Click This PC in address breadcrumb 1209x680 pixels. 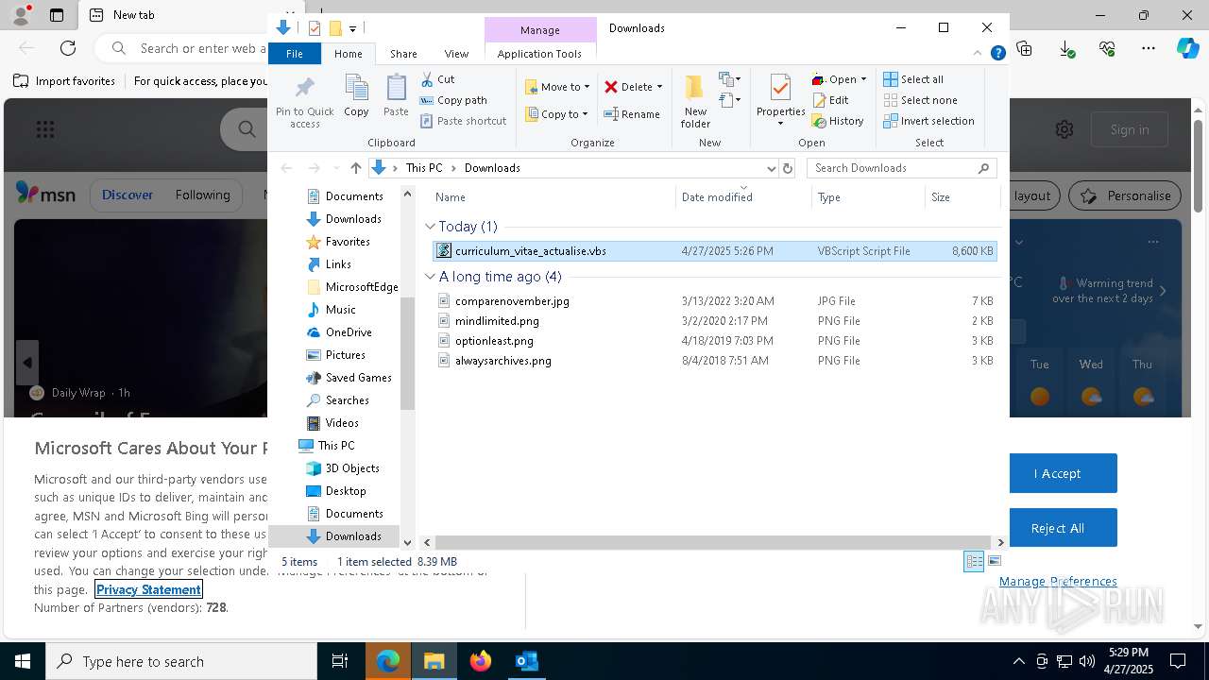pos(423,168)
